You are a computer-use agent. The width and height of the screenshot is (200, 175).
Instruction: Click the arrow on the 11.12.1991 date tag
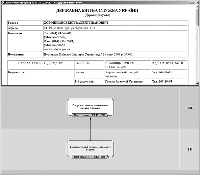pos(108,157)
